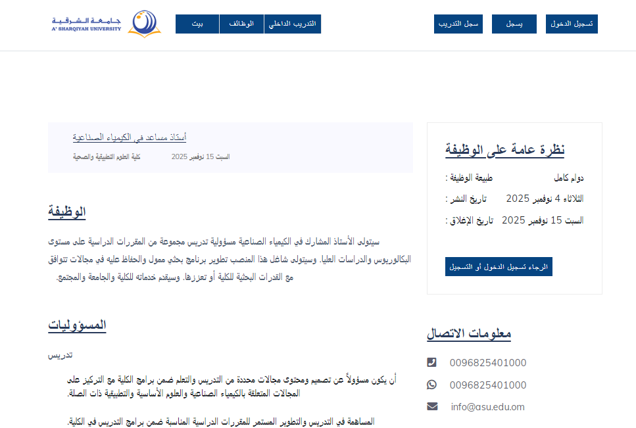Select the التدريب الداخلي navigation item
This screenshot has width=636, height=428.
coord(293,24)
